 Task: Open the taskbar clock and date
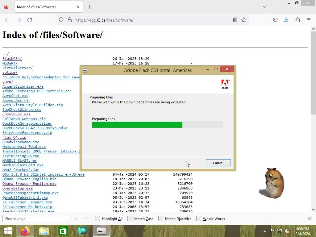coord(302,231)
